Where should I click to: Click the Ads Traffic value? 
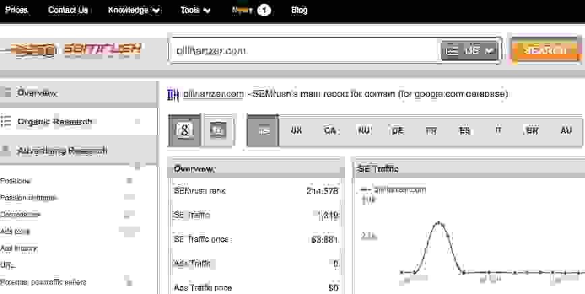[x=336, y=264]
